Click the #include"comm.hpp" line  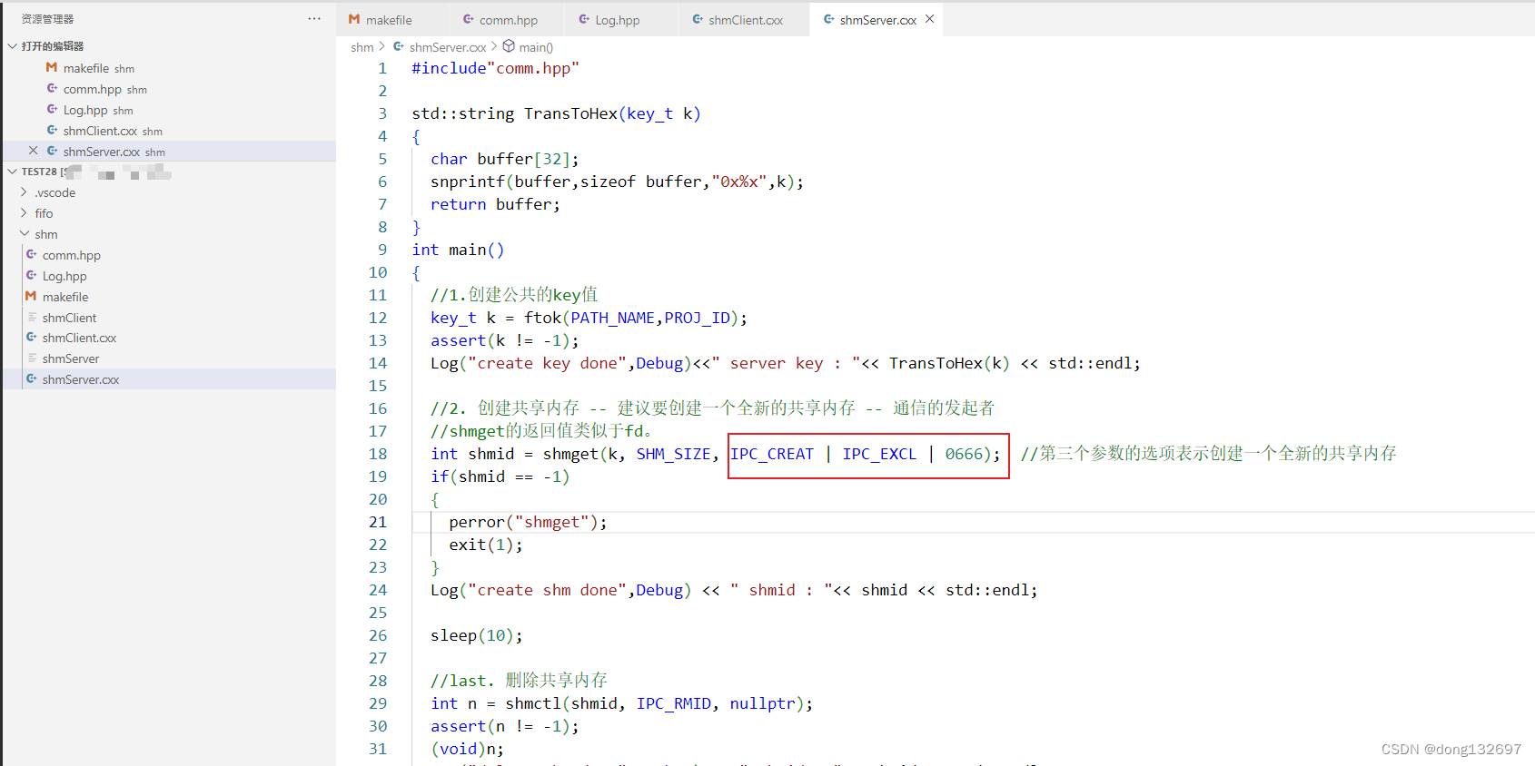click(495, 68)
